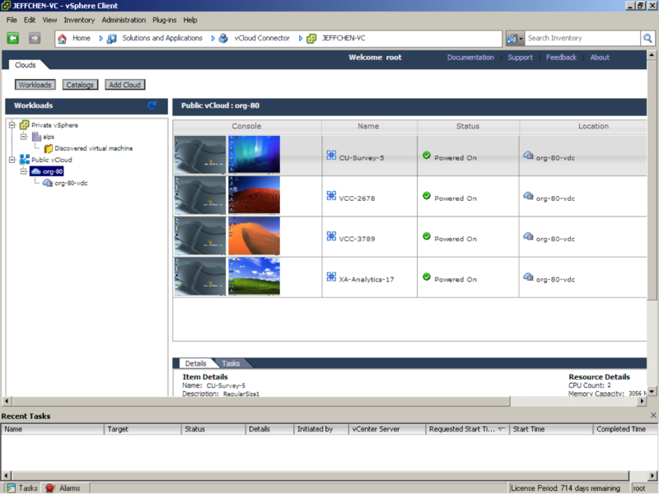Image resolution: width=659 pixels, height=494 pixels.
Task: Expand the vCloud Connector breadcrumb arrow
Action: pos(301,38)
